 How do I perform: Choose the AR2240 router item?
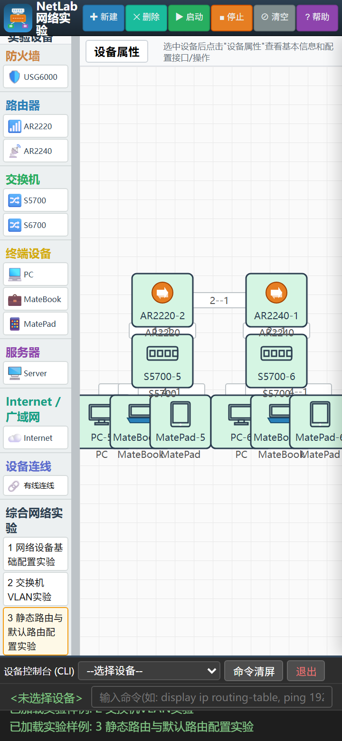(36, 151)
